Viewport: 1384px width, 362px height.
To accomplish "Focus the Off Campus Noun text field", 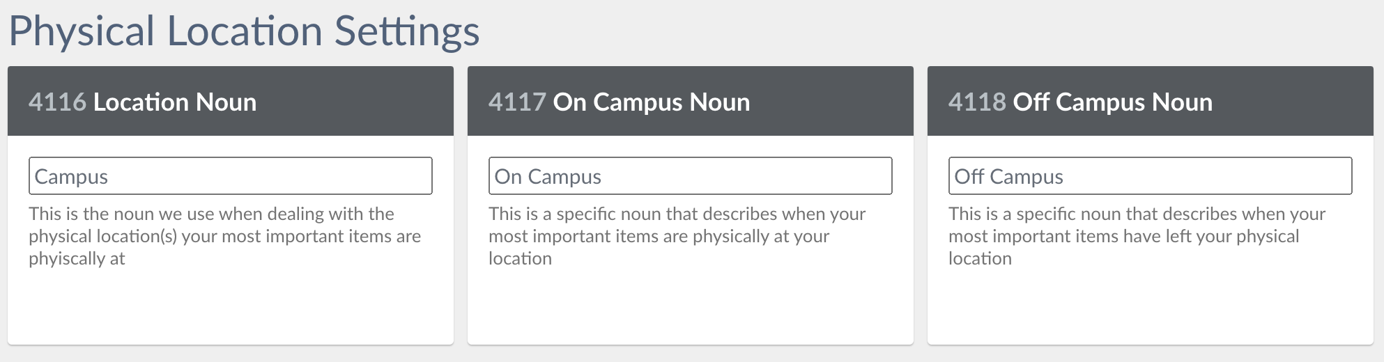I will pyautogui.click(x=1150, y=176).
